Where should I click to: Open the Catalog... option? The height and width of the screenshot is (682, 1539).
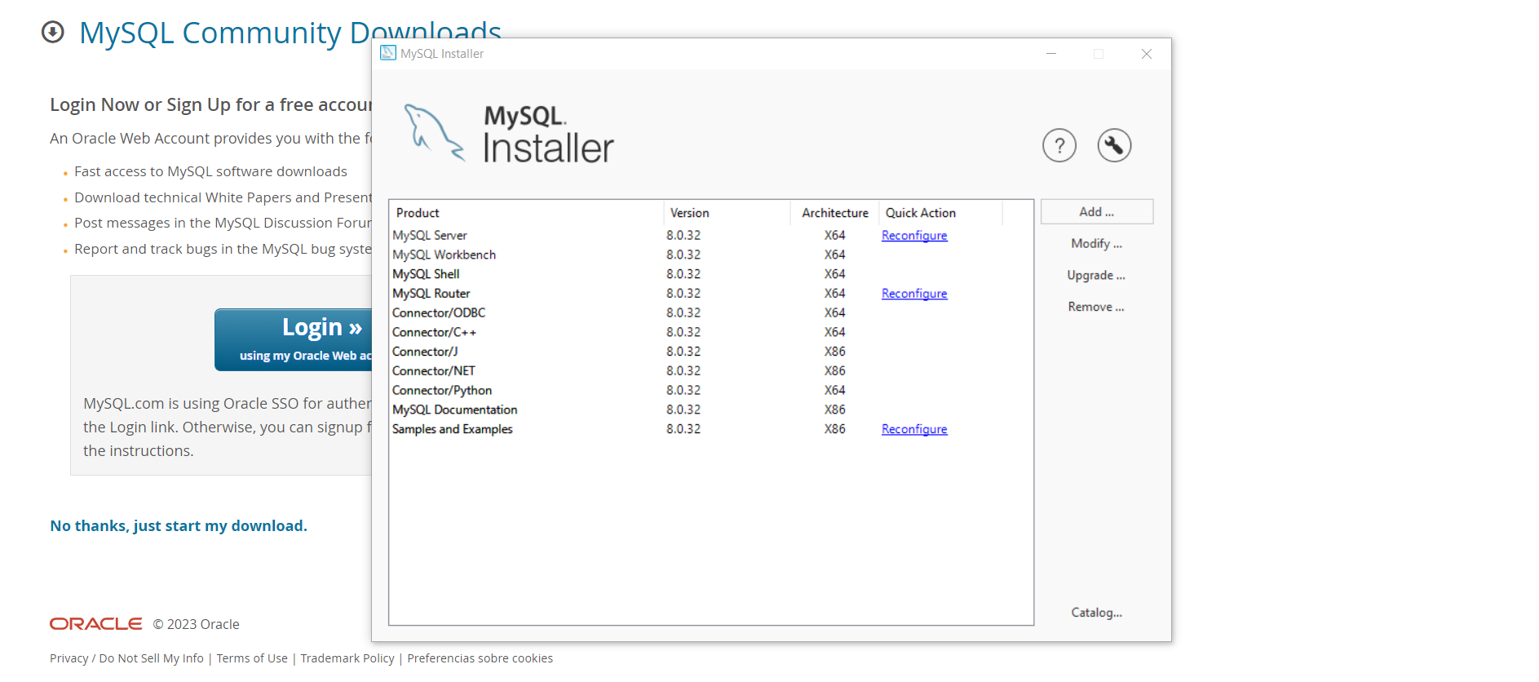coord(1096,613)
